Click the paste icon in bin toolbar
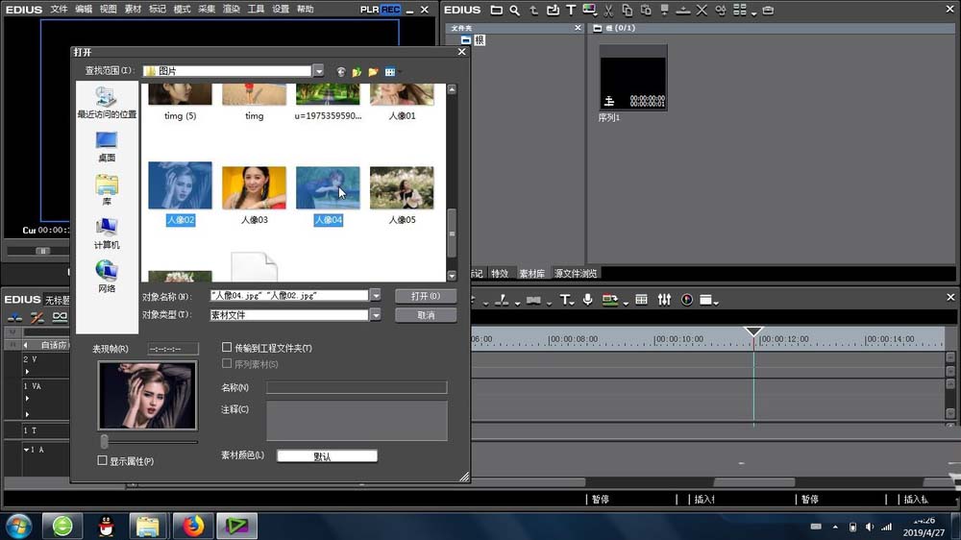Viewport: 961px width, 540px height. click(646, 10)
